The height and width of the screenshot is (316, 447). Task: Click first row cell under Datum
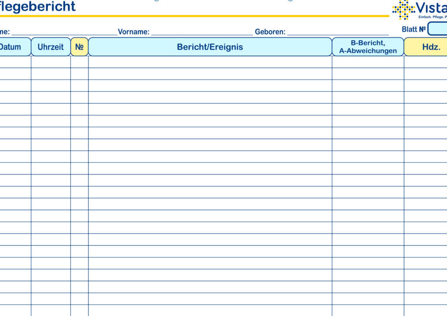(x=15, y=62)
